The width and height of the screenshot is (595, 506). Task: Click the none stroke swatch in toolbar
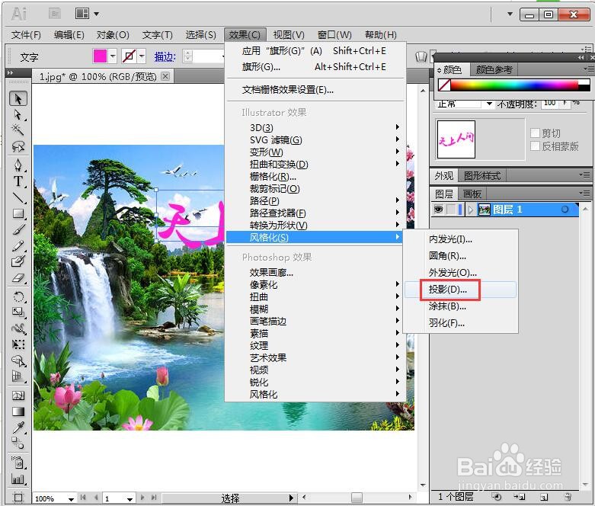[x=129, y=56]
